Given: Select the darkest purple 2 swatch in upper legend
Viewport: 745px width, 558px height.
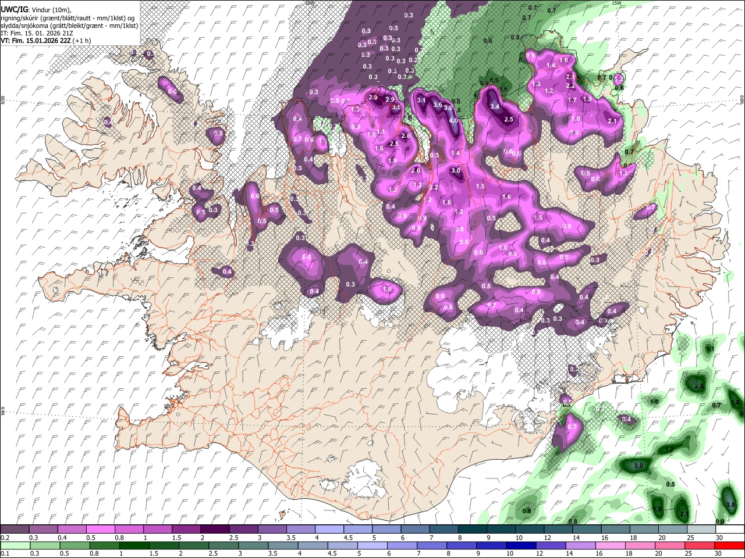Looking at the screenshot, I should (x=215, y=530).
